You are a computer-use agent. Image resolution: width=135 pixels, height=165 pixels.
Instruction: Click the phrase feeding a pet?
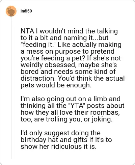63,58
